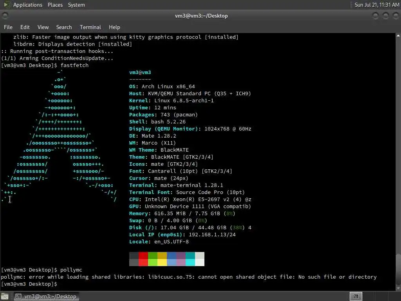Close the terminal window
Viewport: 401px width, 301px height.
(396, 16)
